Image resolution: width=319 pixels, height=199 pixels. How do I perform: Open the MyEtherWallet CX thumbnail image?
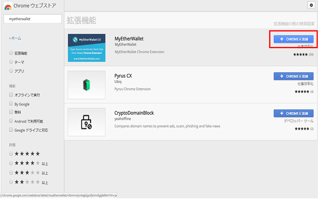87,48
